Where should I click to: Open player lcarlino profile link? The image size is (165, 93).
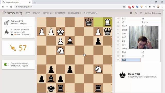tap(19, 32)
